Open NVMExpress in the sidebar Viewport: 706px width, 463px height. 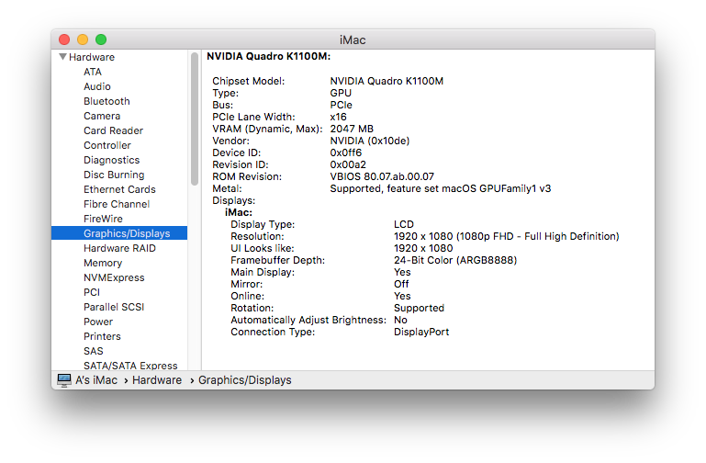pyautogui.click(x=114, y=277)
